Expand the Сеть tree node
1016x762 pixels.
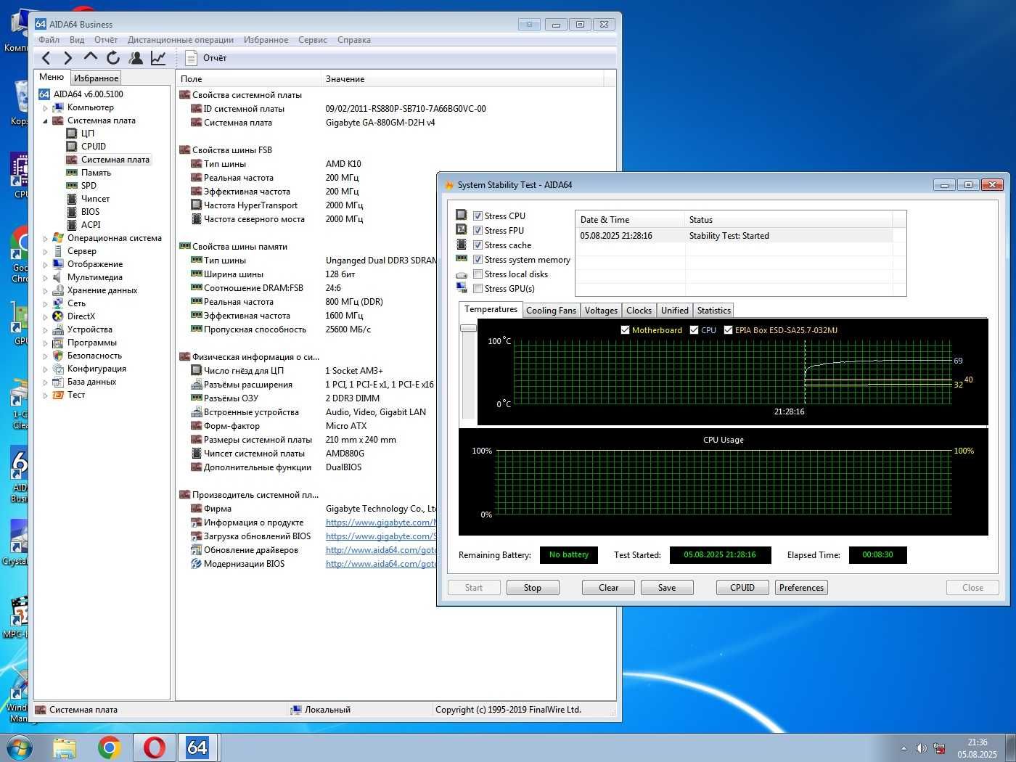(x=45, y=304)
